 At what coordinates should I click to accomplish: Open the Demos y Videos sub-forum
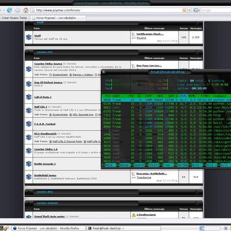coord(83,74)
